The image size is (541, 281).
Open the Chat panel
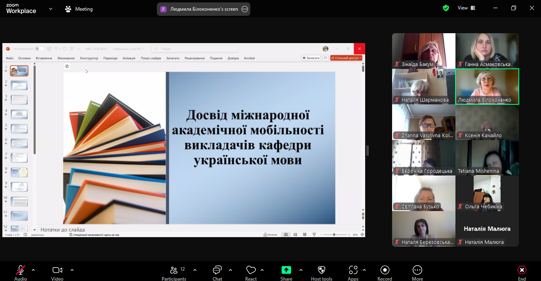pyautogui.click(x=217, y=270)
